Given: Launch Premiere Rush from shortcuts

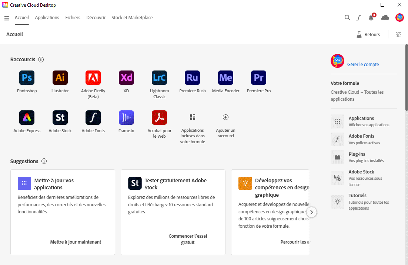Looking at the screenshot, I should tap(192, 78).
